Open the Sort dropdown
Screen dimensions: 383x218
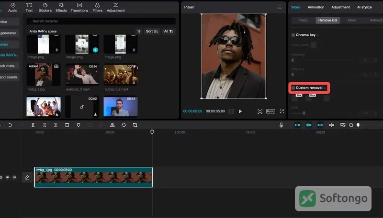coord(152,31)
